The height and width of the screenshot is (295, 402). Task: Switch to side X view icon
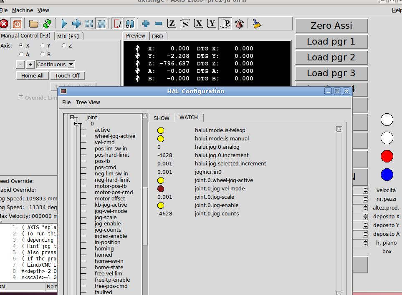tap(198, 24)
